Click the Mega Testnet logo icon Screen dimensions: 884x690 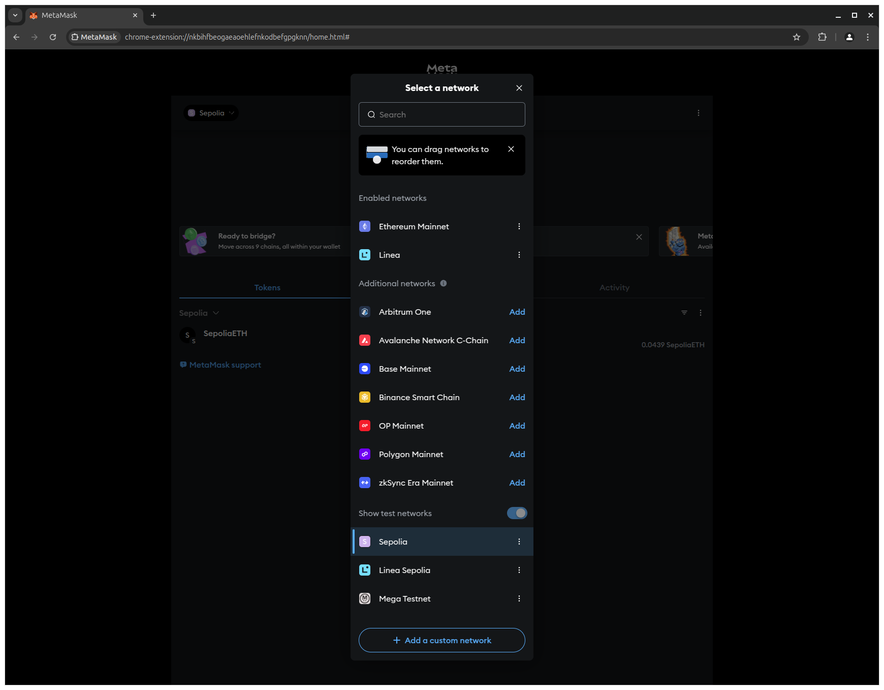365,598
